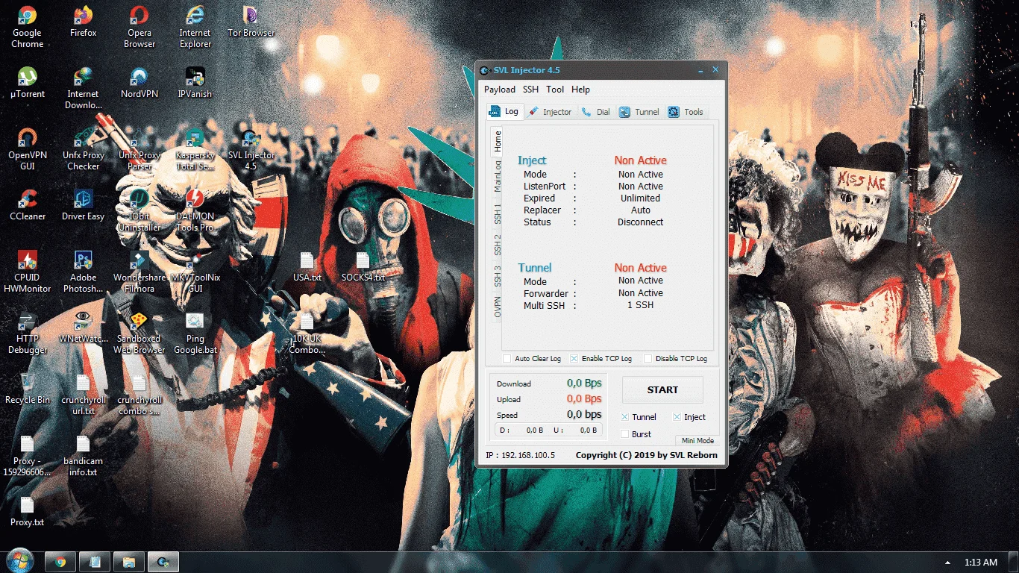
Task: Select SVL Injector taskbar button
Action: 163,562
